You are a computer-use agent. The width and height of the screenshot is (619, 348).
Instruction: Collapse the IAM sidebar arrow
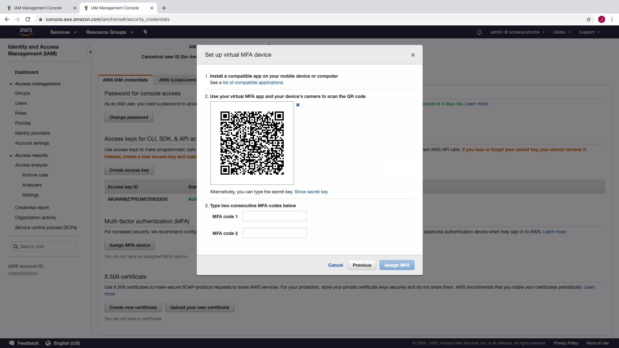[90, 52]
